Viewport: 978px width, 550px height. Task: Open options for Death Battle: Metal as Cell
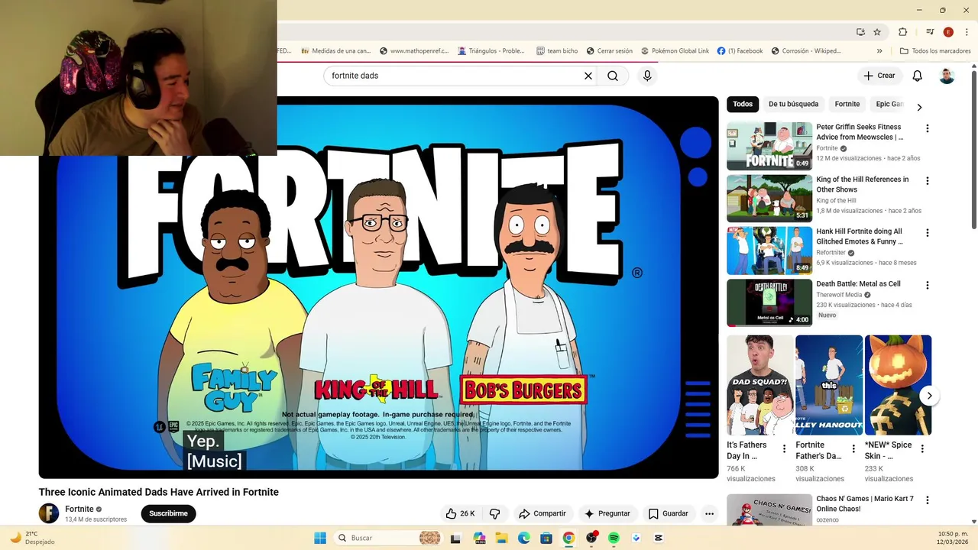[x=927, y=285]
